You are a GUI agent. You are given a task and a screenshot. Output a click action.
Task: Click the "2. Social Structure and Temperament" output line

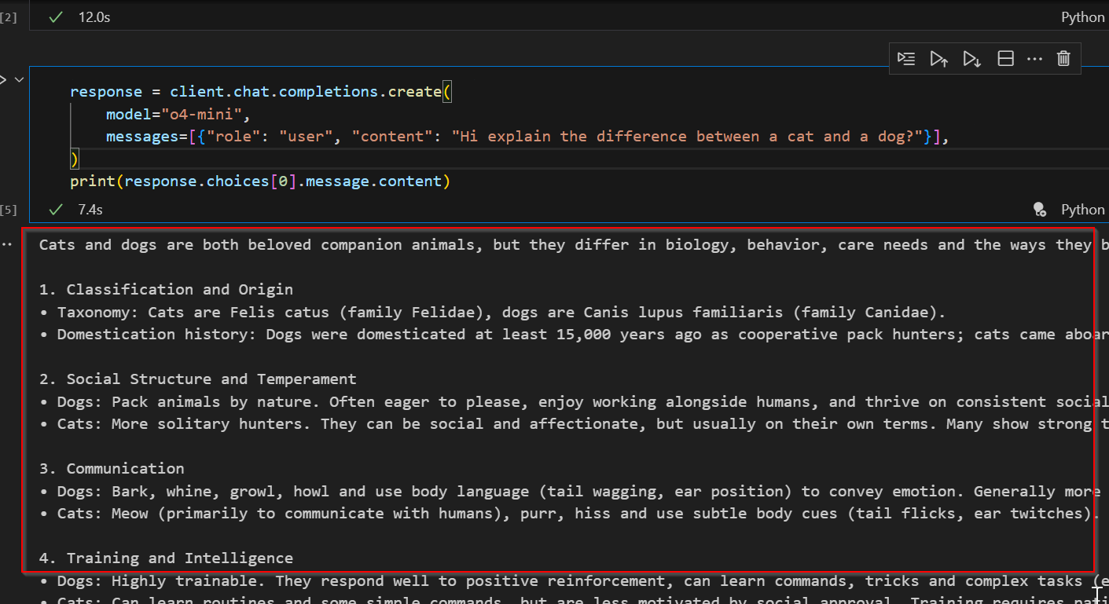(198, 379)
